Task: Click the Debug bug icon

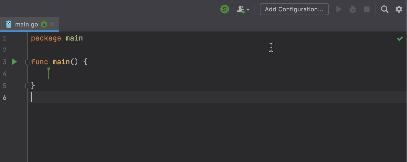Action: tap(352, 9)
